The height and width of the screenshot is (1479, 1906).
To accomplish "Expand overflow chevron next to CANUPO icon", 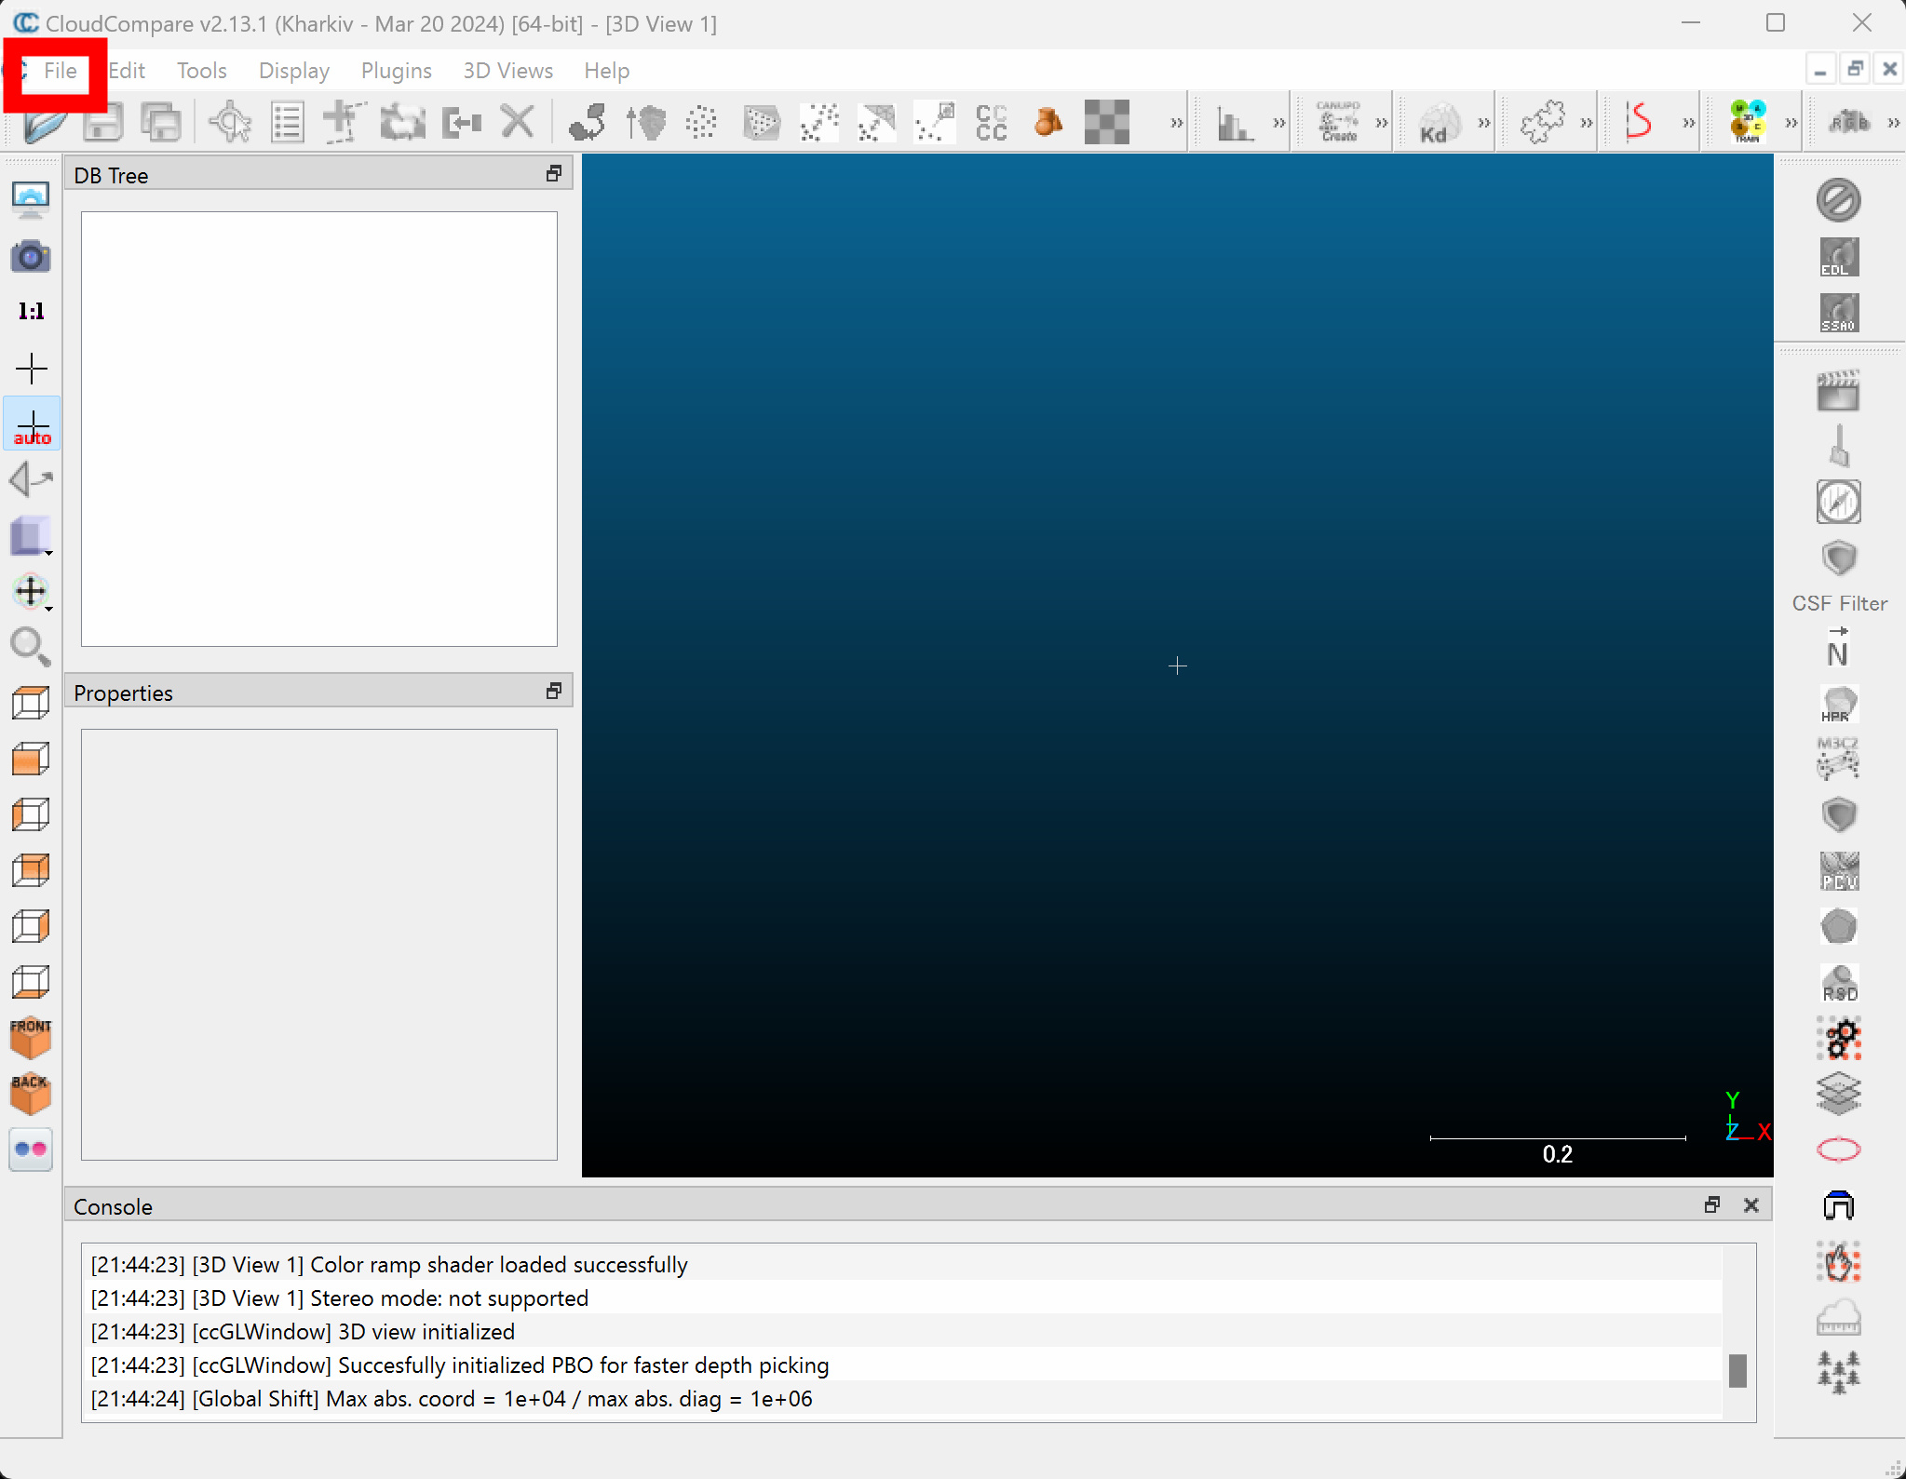I will (x=1381, y=123).
